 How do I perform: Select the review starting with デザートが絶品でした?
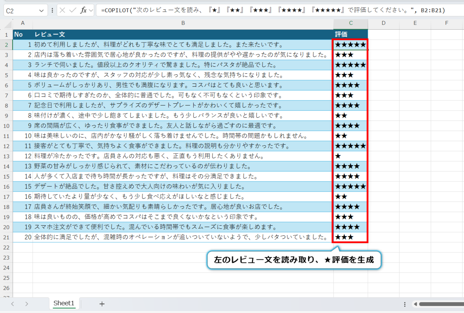[x=183, y=186]
